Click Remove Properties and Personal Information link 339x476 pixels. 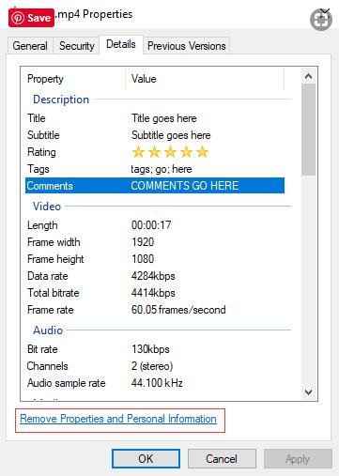[x=118, y=419]
